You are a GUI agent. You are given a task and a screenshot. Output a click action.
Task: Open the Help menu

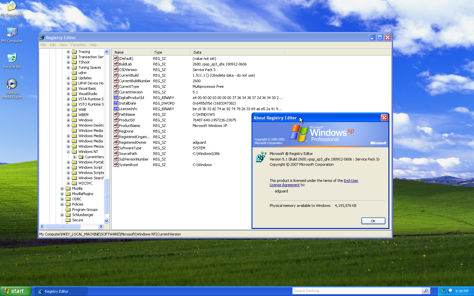pos(93,45)
